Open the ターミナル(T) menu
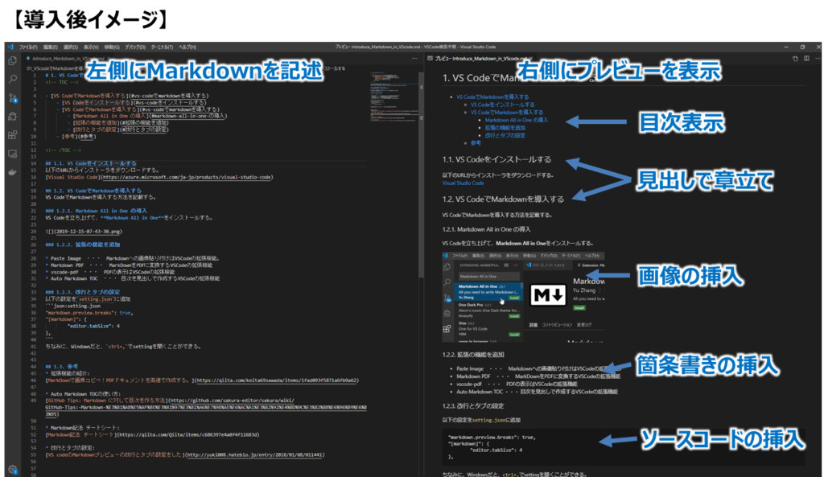Image resolution: width=824 pixels, height=477 pixels. click(162, 47)
